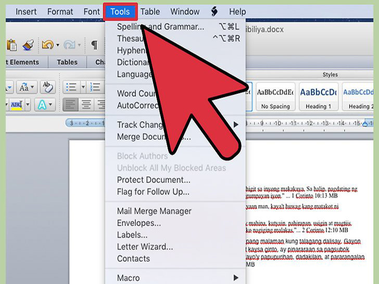Open the bulleted list style dropdown
This screenshot has height=284, width=379.
[x=83, y=87]
